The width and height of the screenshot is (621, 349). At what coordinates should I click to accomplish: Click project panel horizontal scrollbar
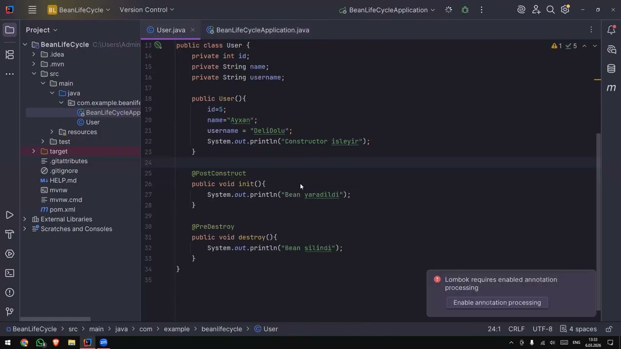tap(55, 319)
